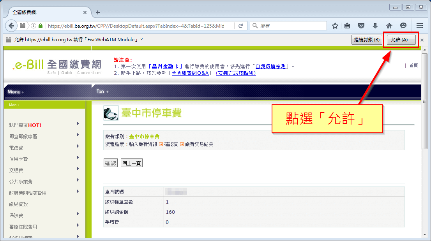The image size is (431, 241).
Task: Open the Firefox hamburger menu
Action: tap(419, 25)
